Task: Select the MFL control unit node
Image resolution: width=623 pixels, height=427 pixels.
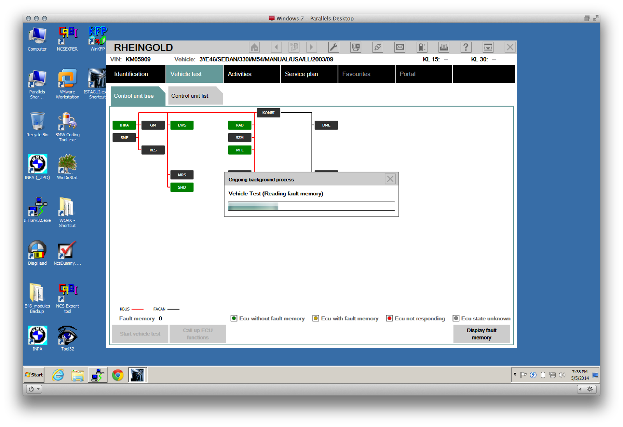Action: [239, 150]
